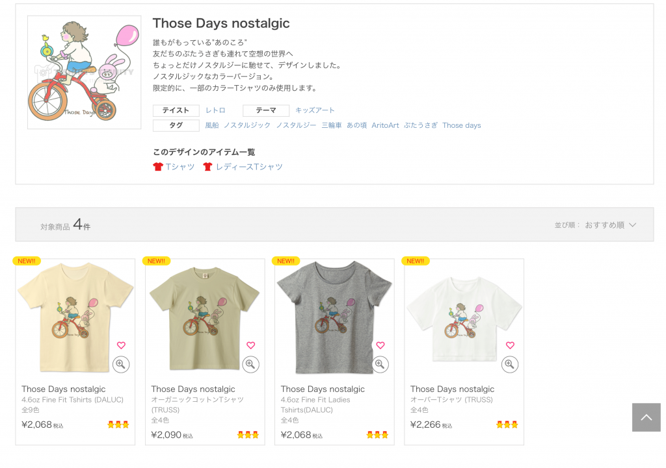This screenshot has width=666, height=468.
Task: Select the キッズアート theme
Action: tap(315, 110)
